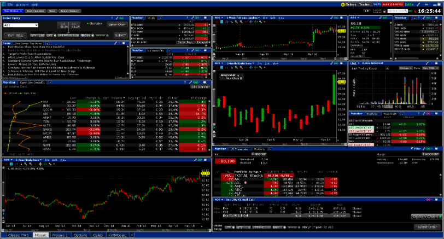
Task: Click crosshair icon in 1 Year chart toolbar
Action: tap(7, 164)
